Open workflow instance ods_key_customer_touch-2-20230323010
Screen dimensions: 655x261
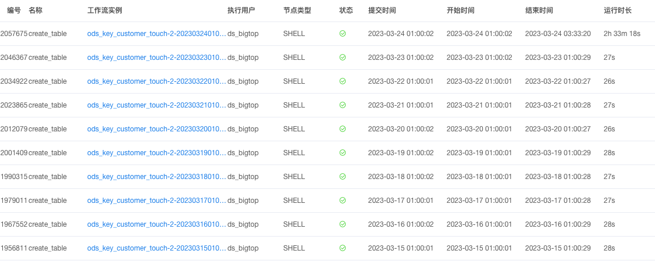[x=156, y=58]
